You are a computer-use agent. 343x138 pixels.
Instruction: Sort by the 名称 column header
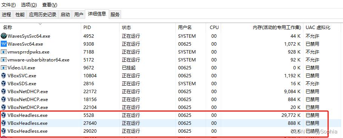coord(40,28)
